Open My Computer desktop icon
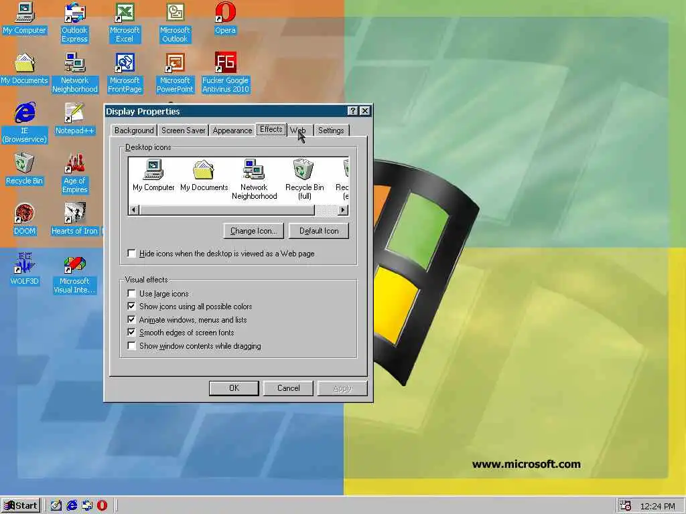686x514 pixels. click(x=24, y=18)
